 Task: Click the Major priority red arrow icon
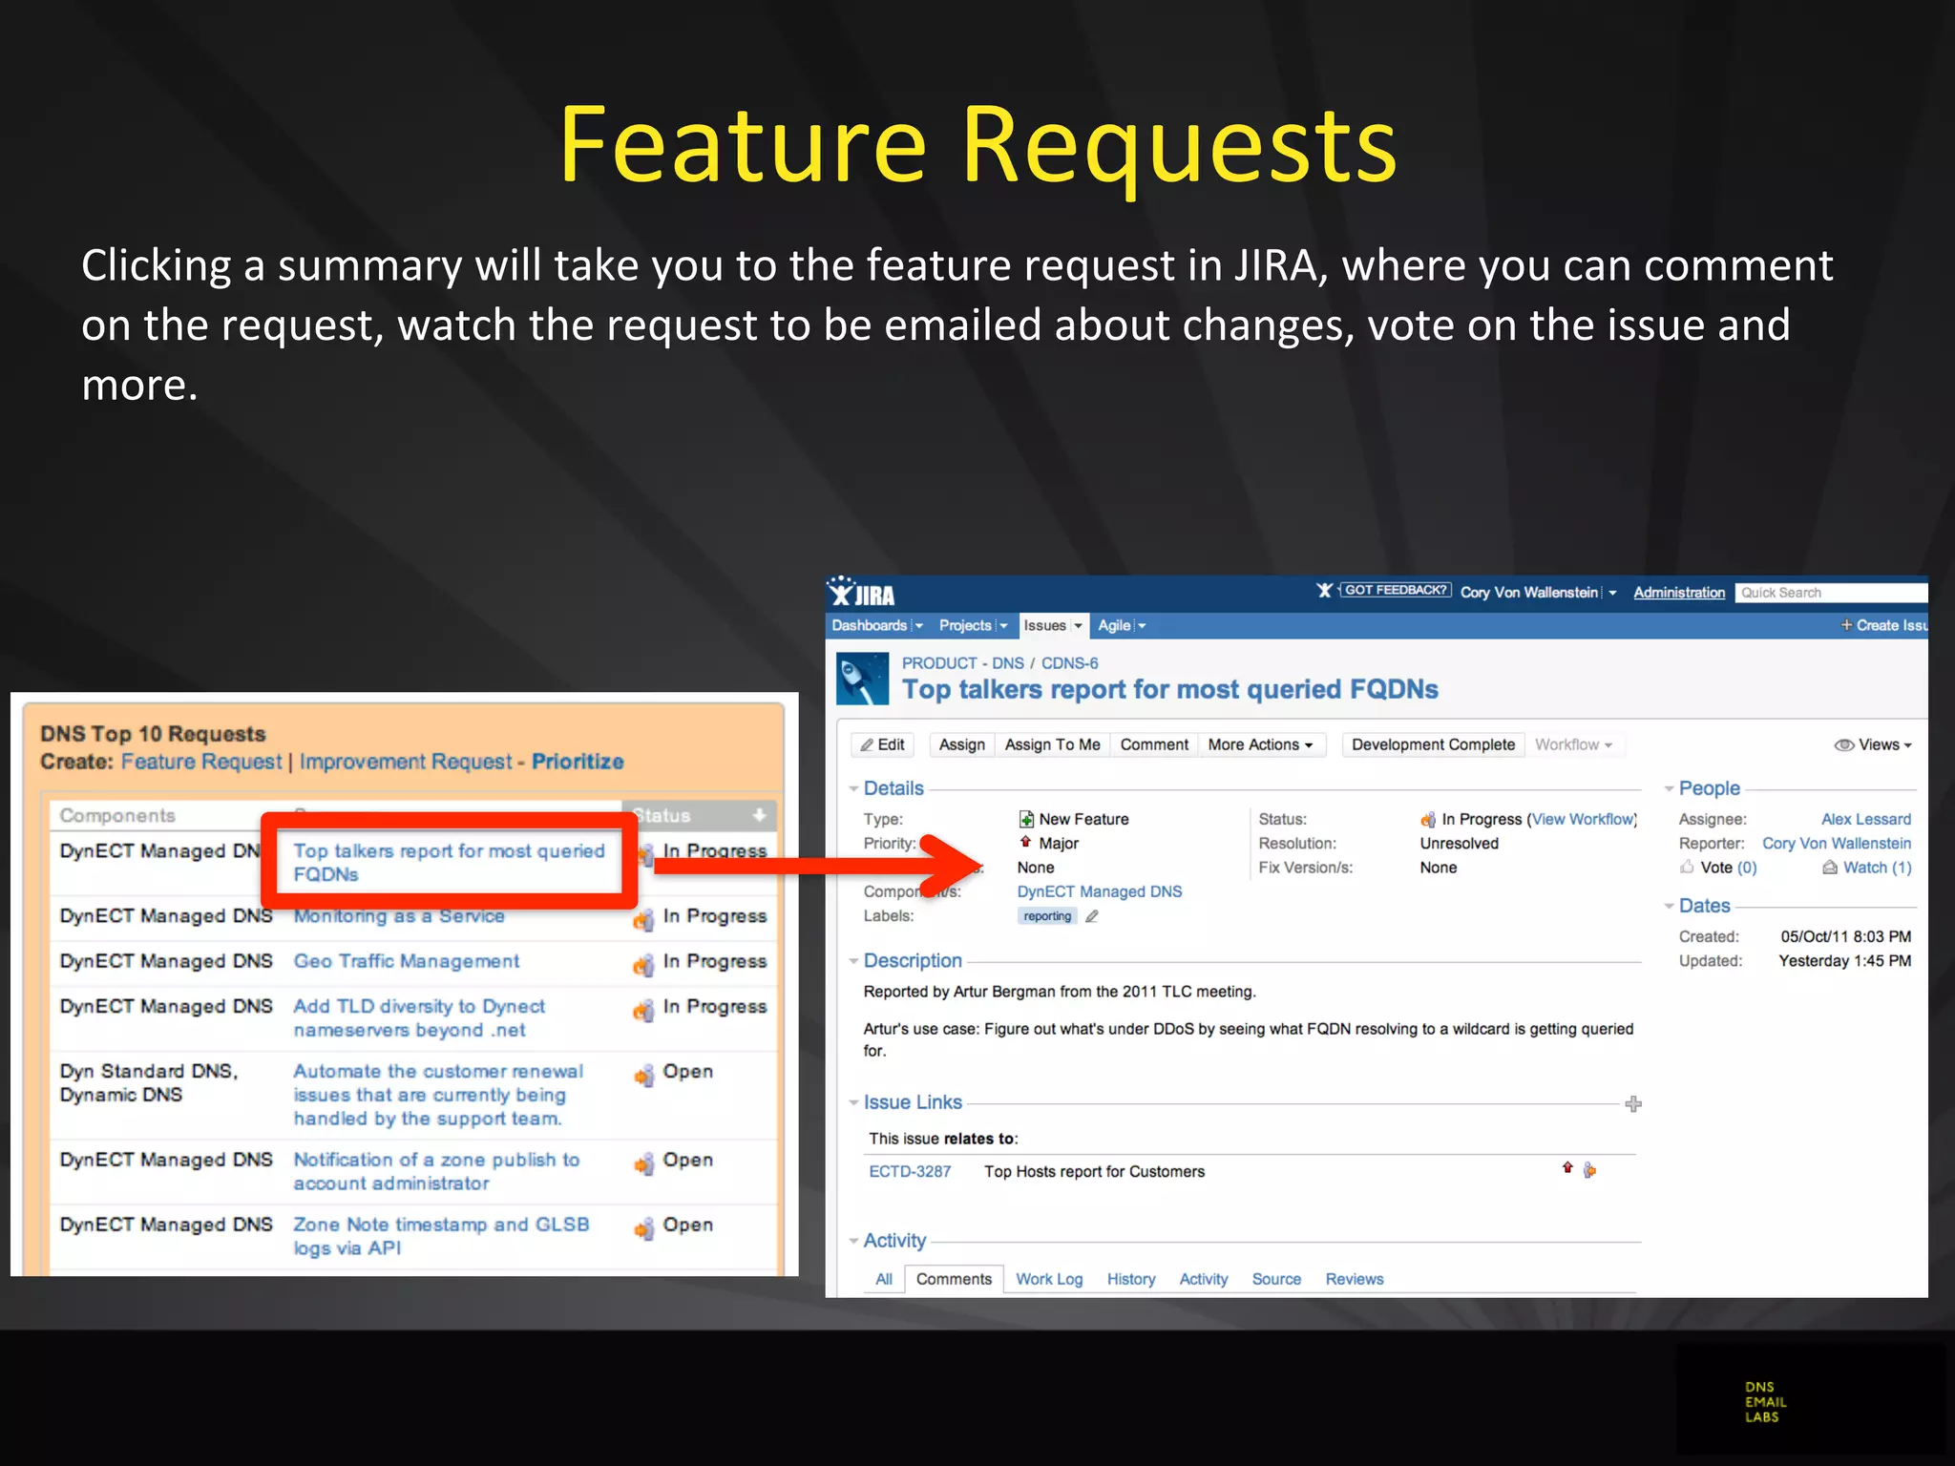tap(1025, 842)
